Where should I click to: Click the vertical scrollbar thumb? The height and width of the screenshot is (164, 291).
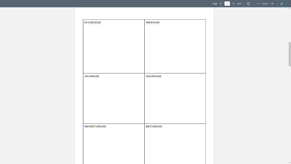pyautogui.click(x=290, y=54)
